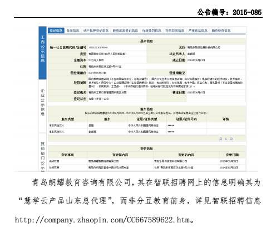Open page 1 of the shareholder list
Viewport: 276px width, 228px height.
pyautogui.click(x=226, y=138)
